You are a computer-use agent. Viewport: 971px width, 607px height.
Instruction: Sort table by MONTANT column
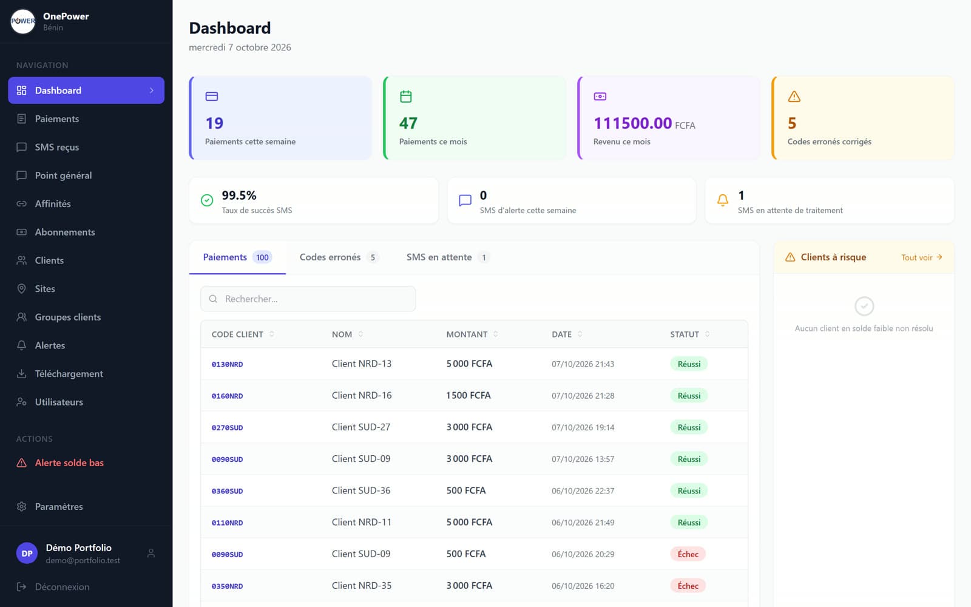pos(472,334)
